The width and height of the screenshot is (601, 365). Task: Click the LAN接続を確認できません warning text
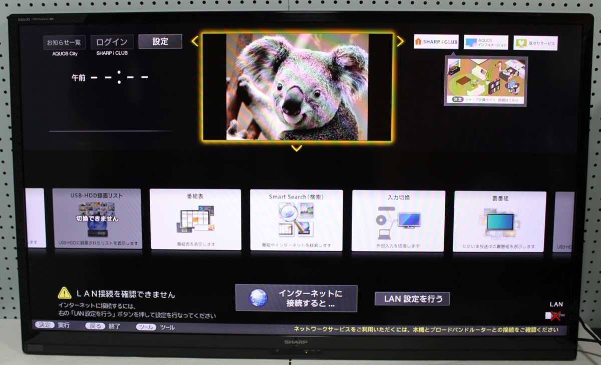point(125,294)
